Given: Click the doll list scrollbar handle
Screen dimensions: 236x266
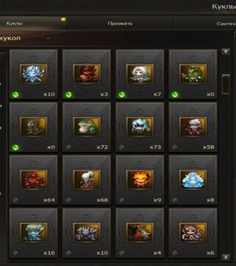Looking at the screenshot, I should click(x=226, y=84).
